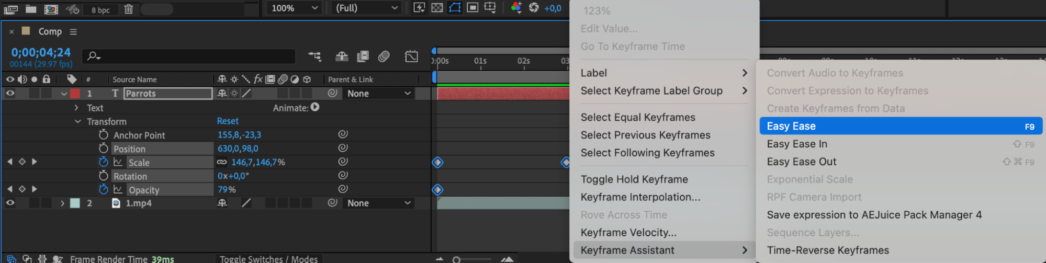Click the Position stopwatch icon
This screenshot has width=1046, height=263.
coord(104,148)
